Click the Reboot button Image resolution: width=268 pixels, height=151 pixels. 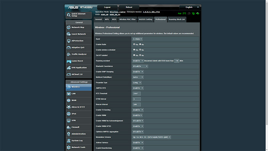[129, 7]
